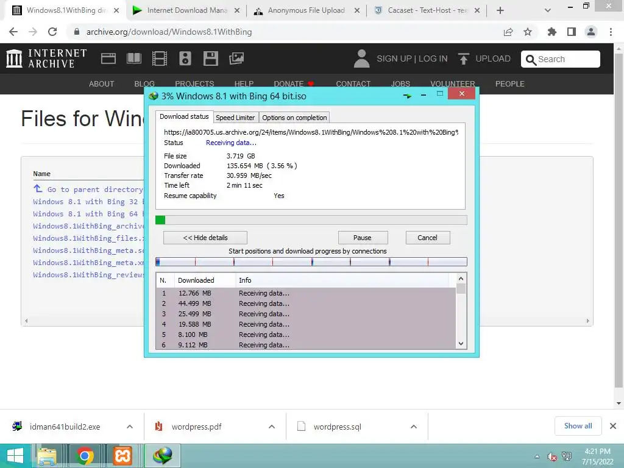This screenshot has width=624, height=468.
Task: Expand wordpress.pdf download options
Action: coord(272,427)
